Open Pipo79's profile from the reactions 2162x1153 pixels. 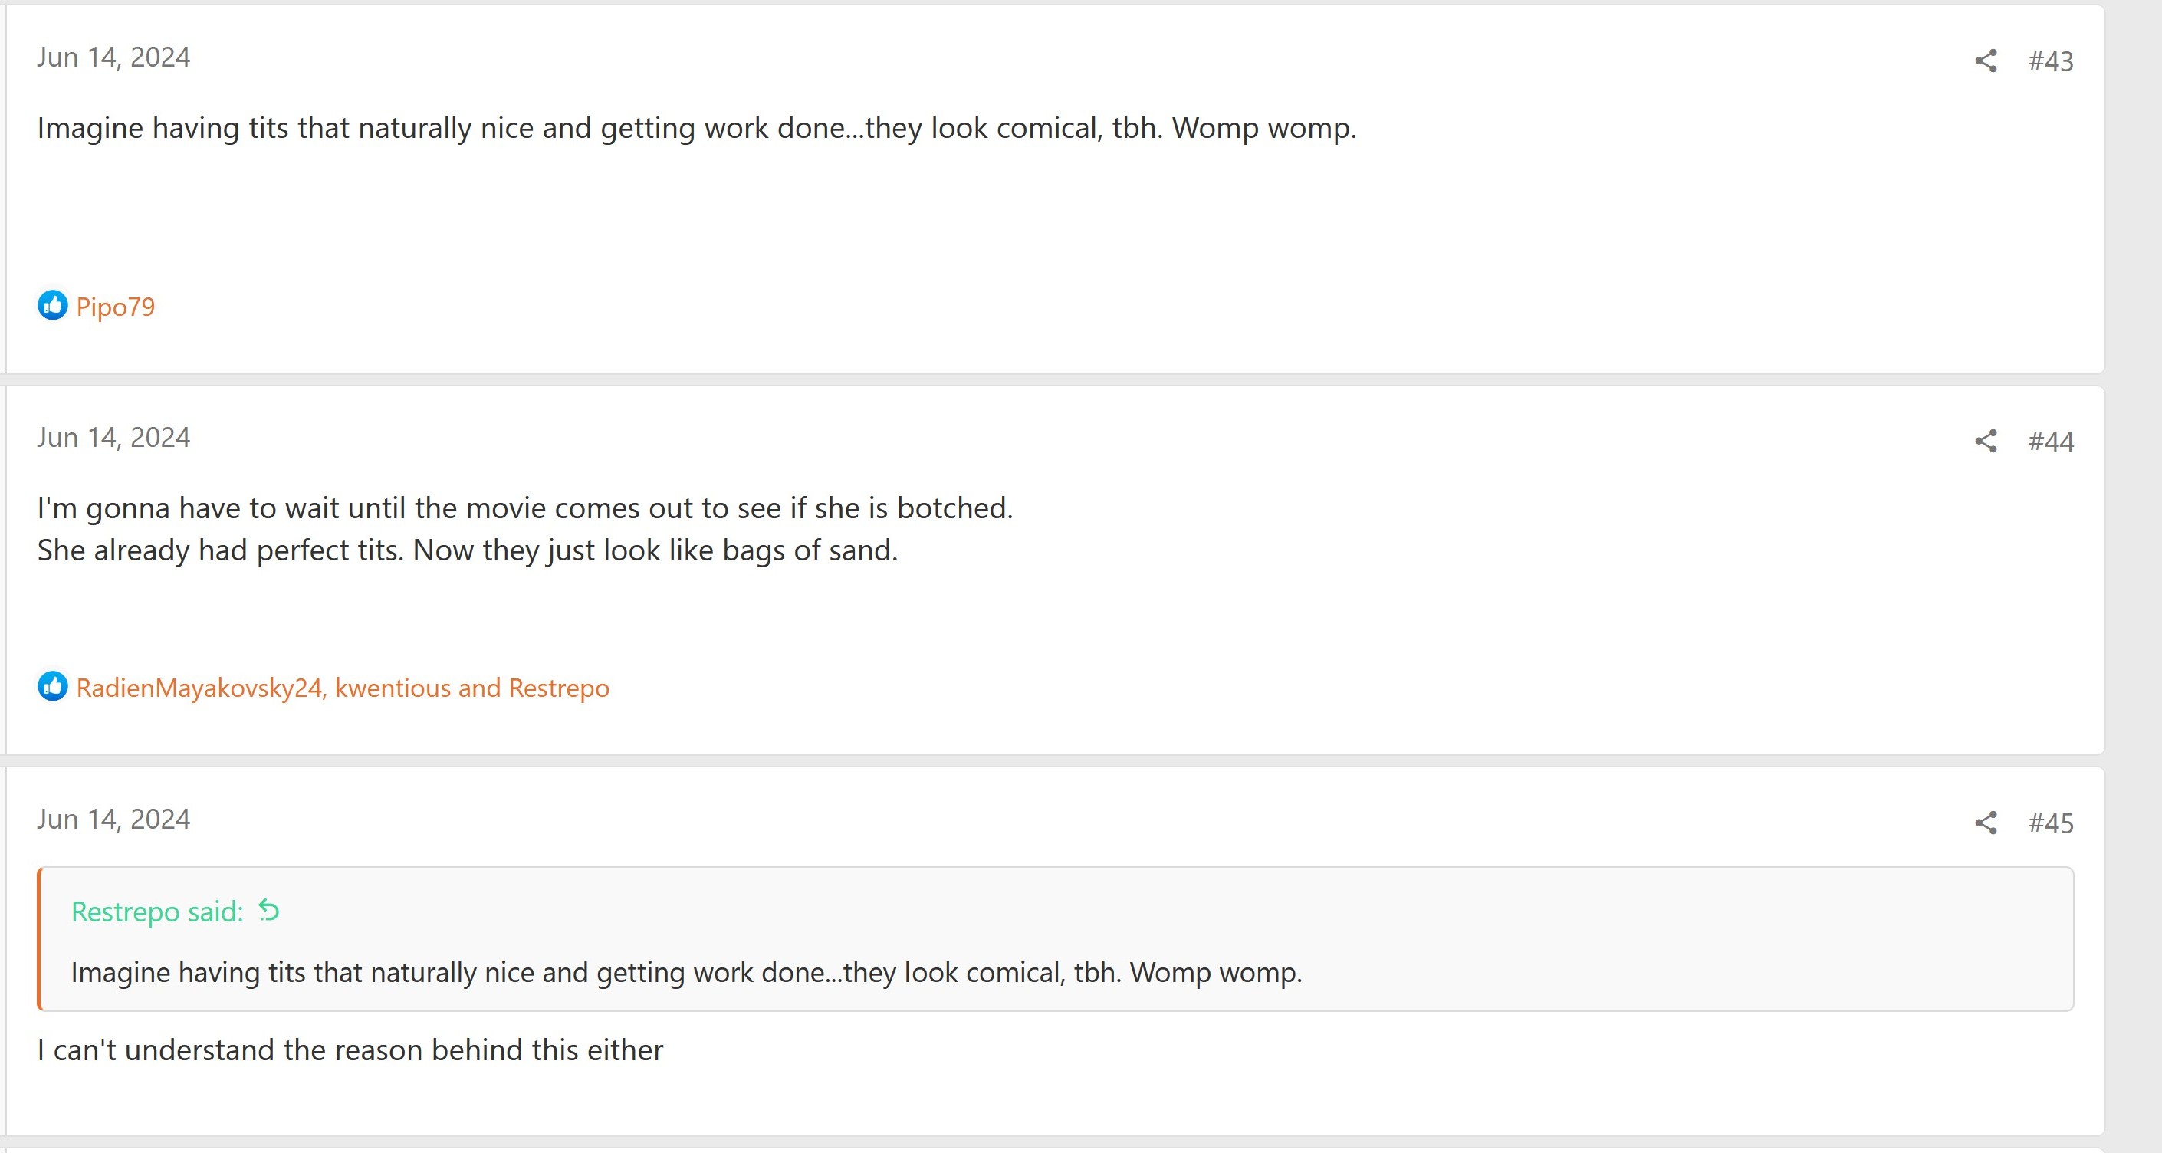116,307
